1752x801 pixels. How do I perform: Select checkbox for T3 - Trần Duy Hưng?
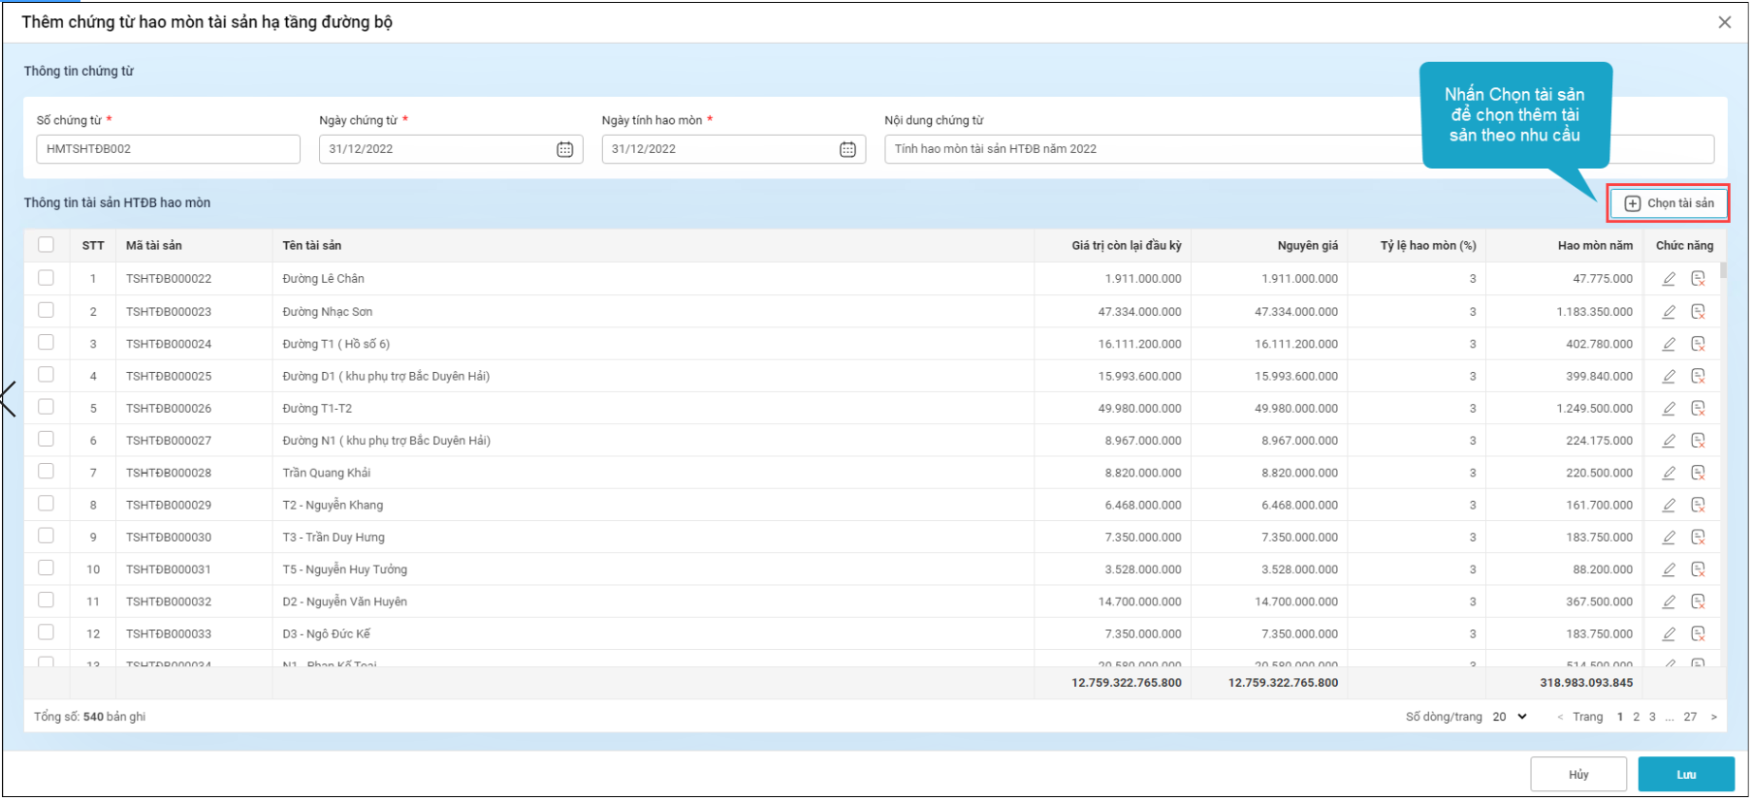[x=46, y=537]
